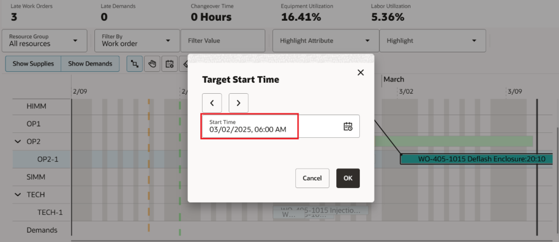This screenshot has width=559, height=242.
Task: Click the select-area tool icon
Action: tap(134, 64)
